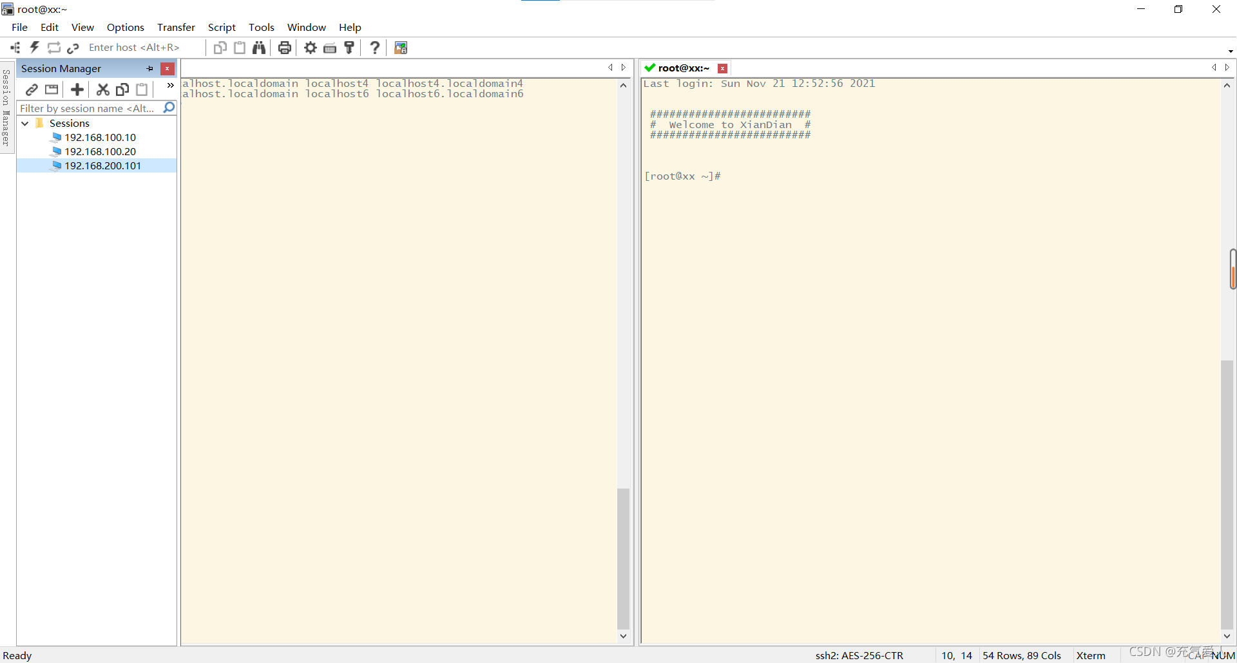
Task: Open the Window menu
Action: tap(307, 27)
